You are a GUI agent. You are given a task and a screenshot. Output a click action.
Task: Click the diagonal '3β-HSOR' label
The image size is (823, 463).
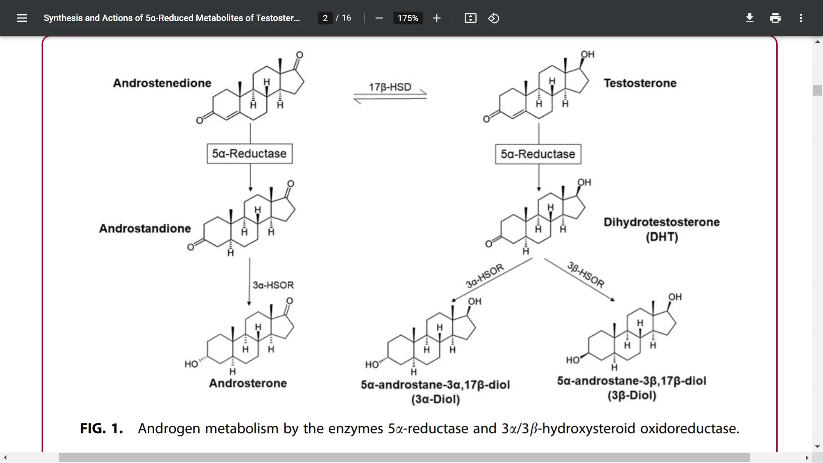coord(586,274)
